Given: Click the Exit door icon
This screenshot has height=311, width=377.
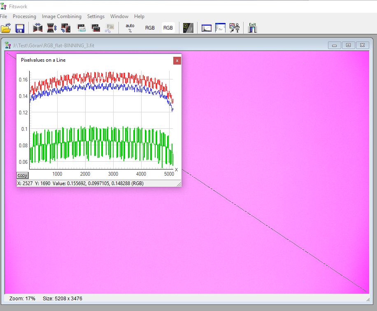Looking at the screenshot, I should pos(252,28).
